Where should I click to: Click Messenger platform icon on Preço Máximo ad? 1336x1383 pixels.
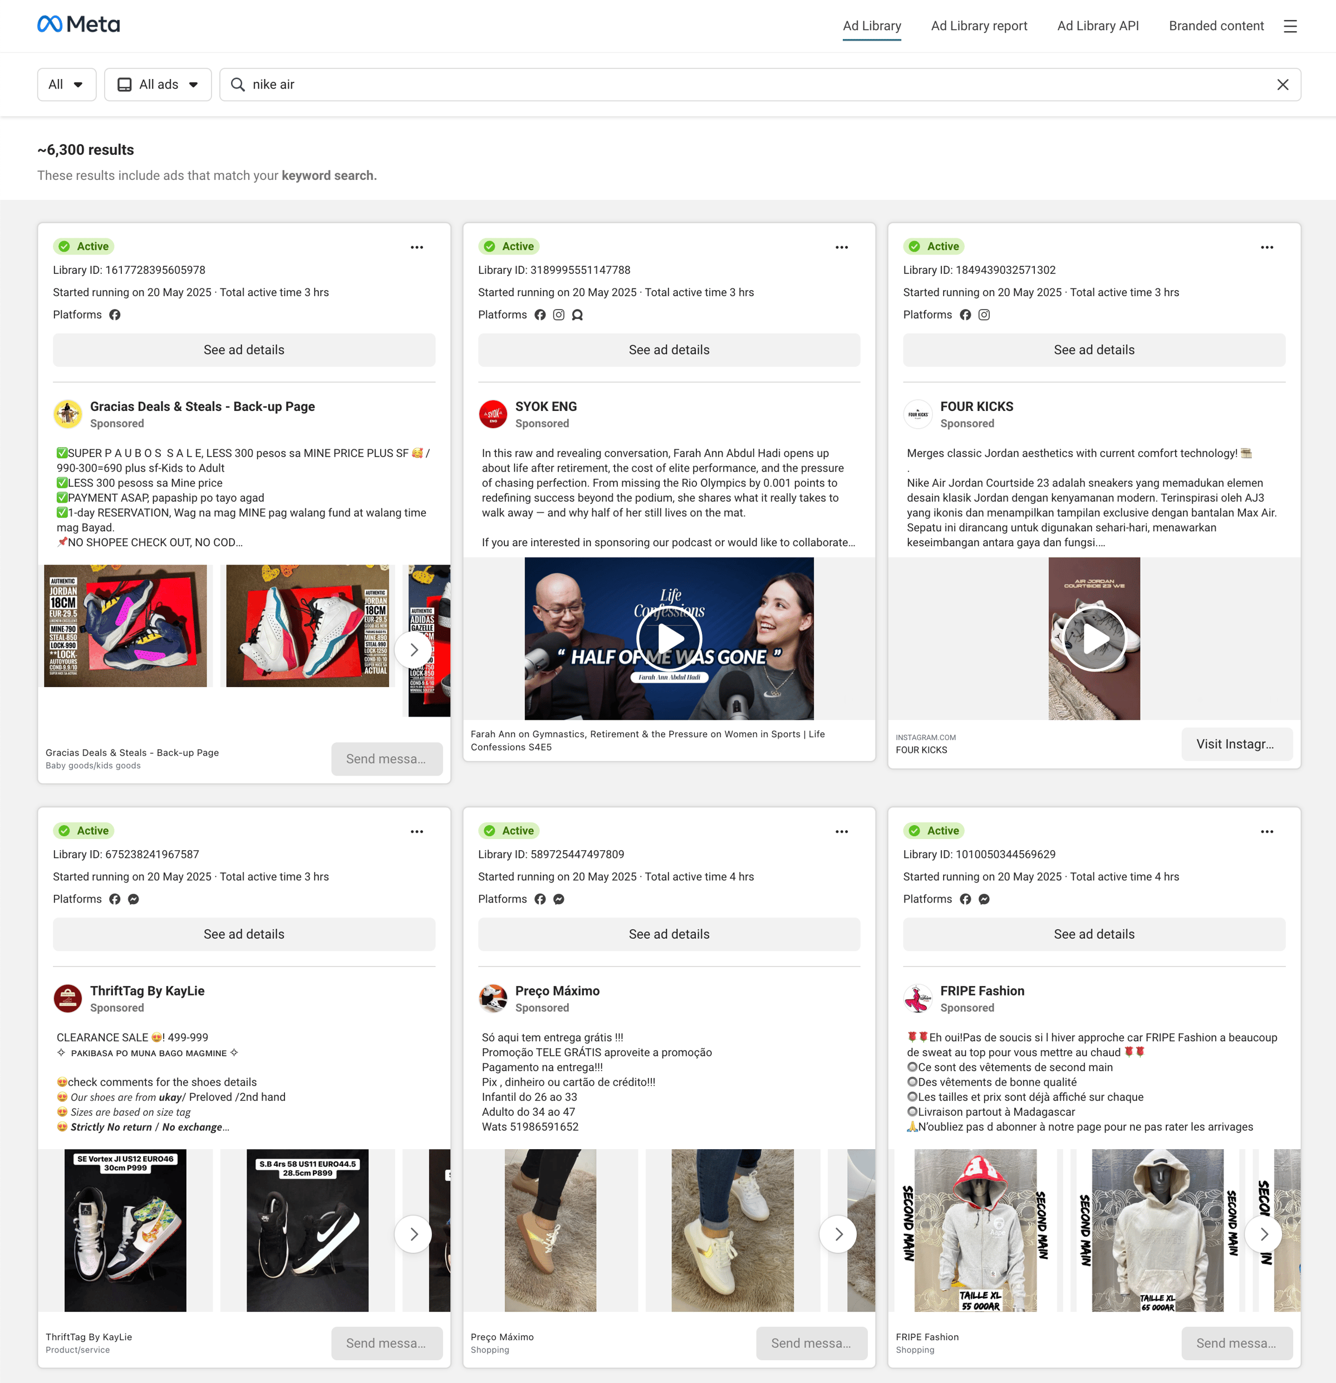(x=559, y=899)
